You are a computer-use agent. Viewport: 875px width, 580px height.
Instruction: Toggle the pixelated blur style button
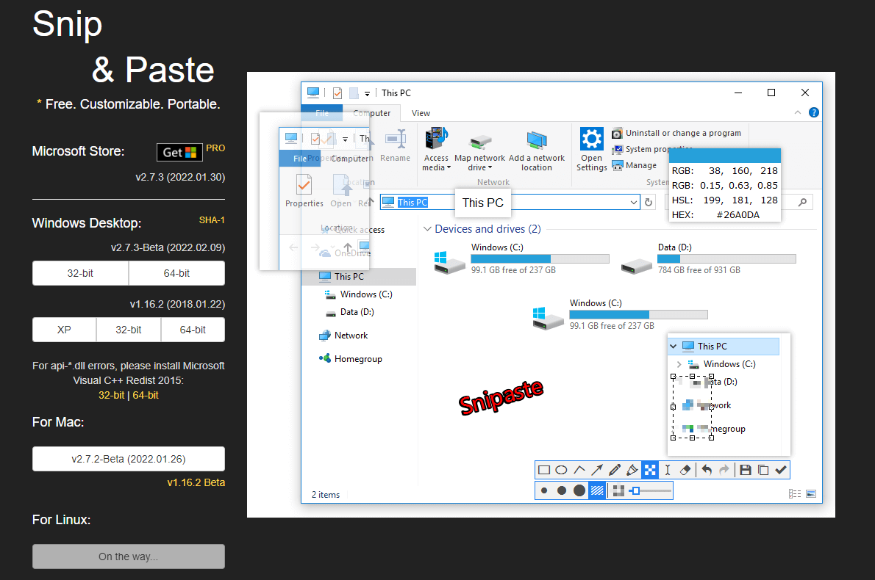click(x=618, y=491)
